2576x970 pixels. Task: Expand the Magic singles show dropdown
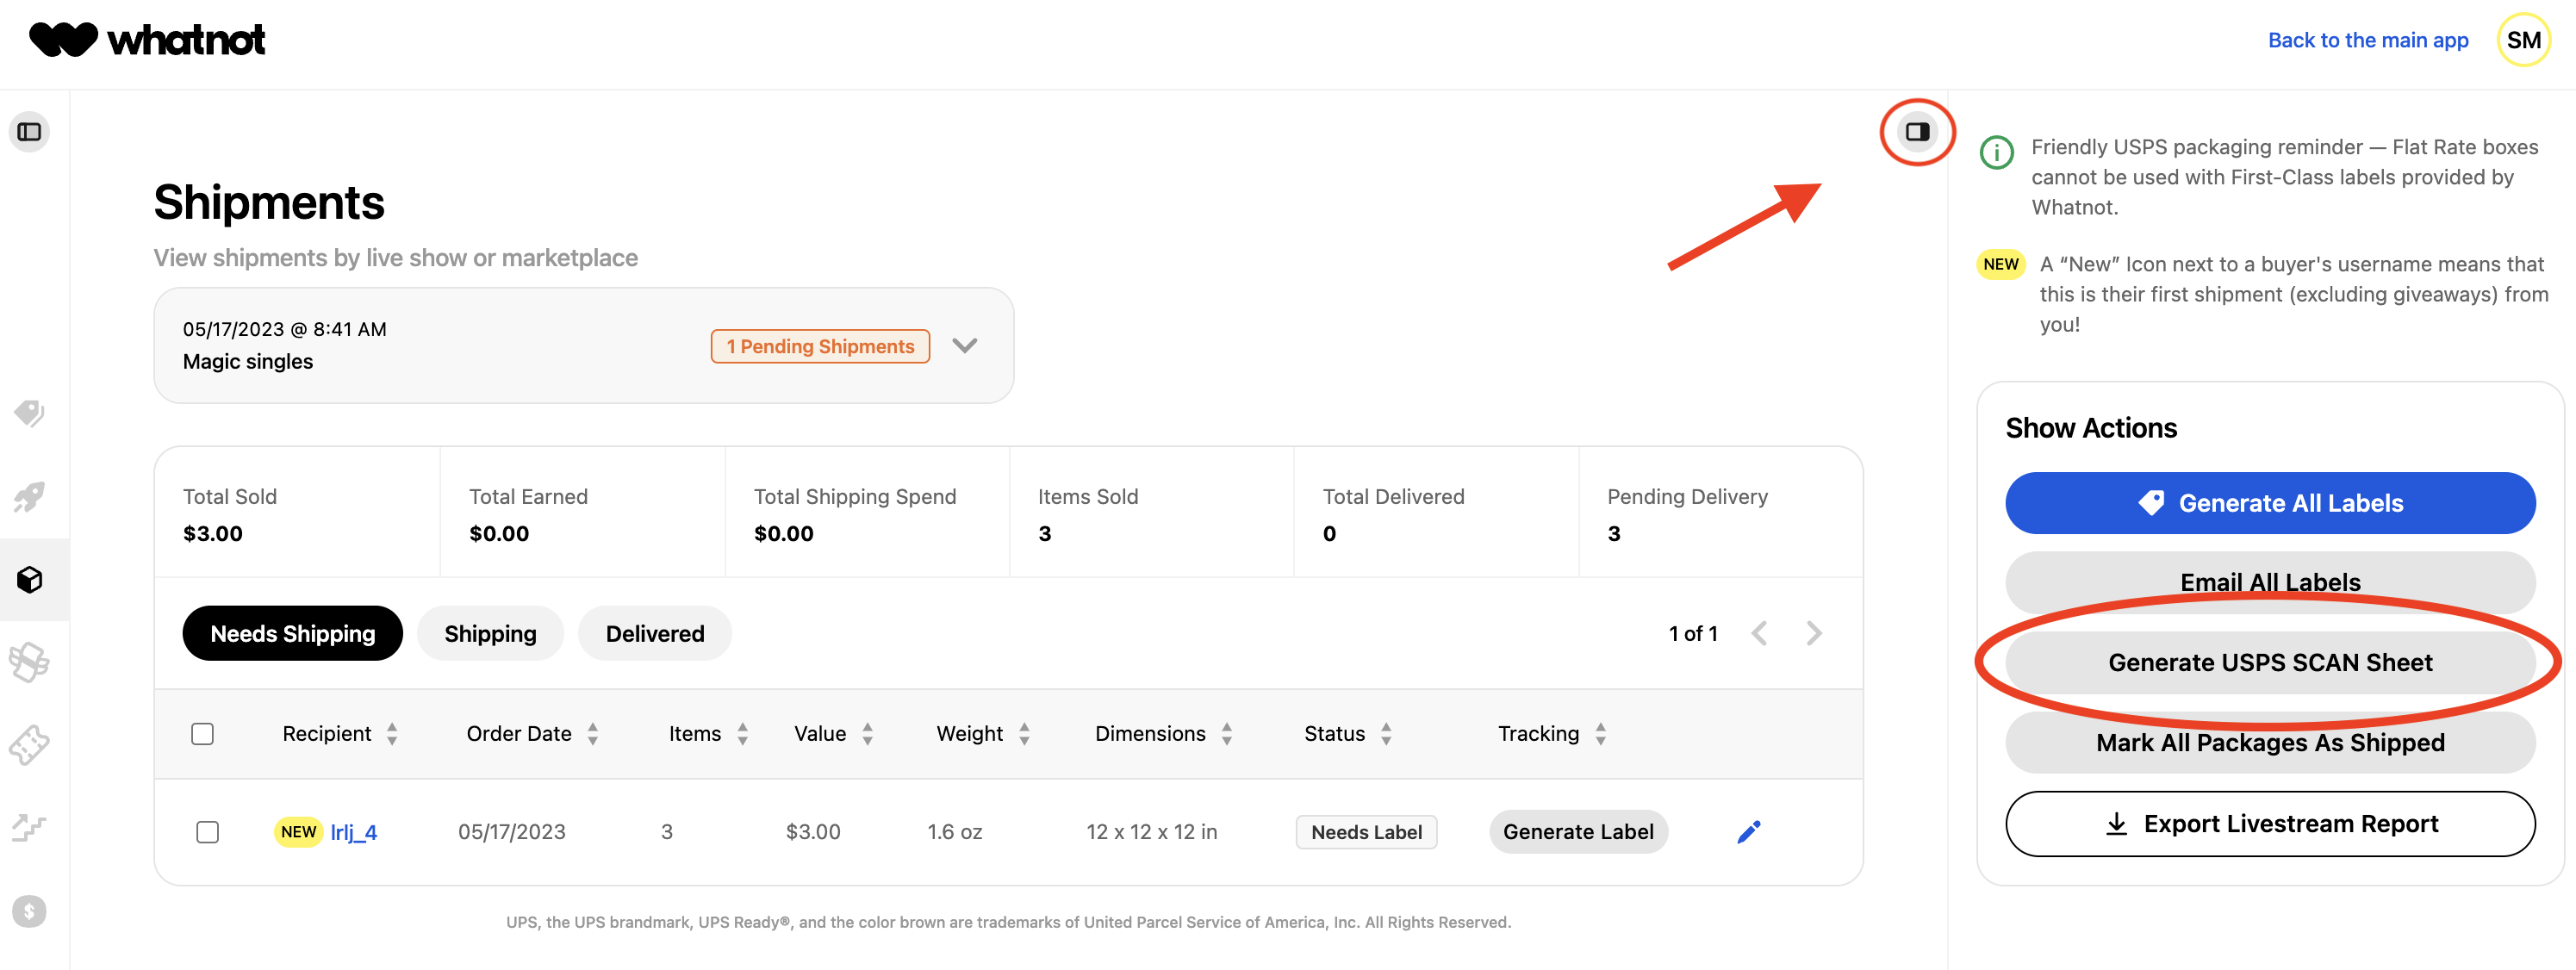[964, 346]
